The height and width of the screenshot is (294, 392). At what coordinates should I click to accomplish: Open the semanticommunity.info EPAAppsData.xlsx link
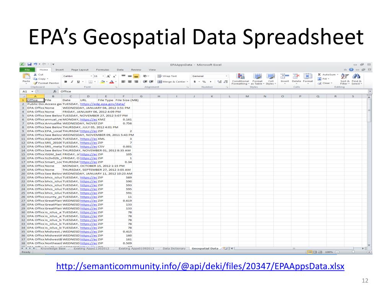200,266
